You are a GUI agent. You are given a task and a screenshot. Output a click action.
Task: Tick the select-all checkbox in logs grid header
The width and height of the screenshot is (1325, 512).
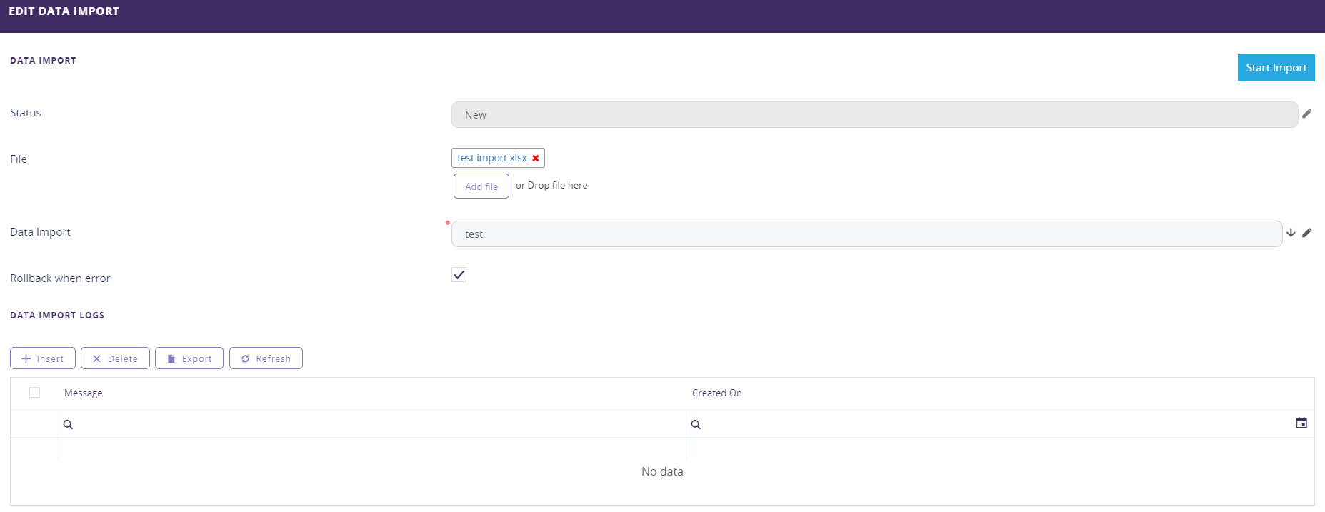(34, 393)
